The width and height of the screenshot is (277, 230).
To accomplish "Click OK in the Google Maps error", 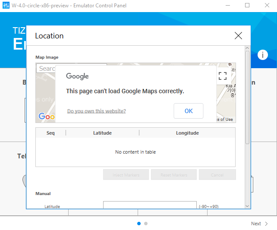I will pos(189,111).
